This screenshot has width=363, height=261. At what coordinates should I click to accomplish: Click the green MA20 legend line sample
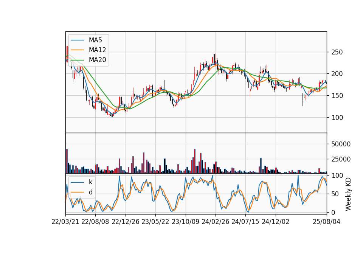[77, 60]
